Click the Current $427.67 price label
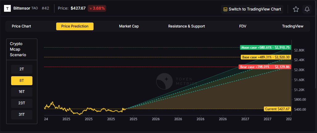 click(x=277, y=109)
